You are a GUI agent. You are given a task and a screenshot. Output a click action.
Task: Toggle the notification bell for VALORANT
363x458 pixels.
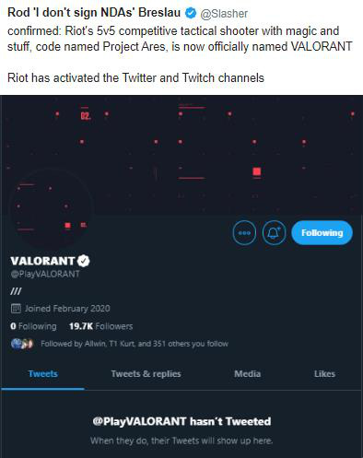(274, 233)
